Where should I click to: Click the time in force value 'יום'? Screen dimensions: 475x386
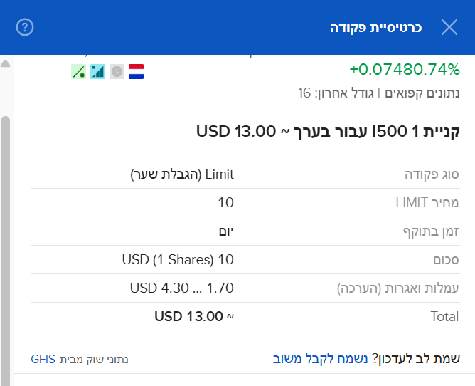pyautogui.click(x=226, y=231)
